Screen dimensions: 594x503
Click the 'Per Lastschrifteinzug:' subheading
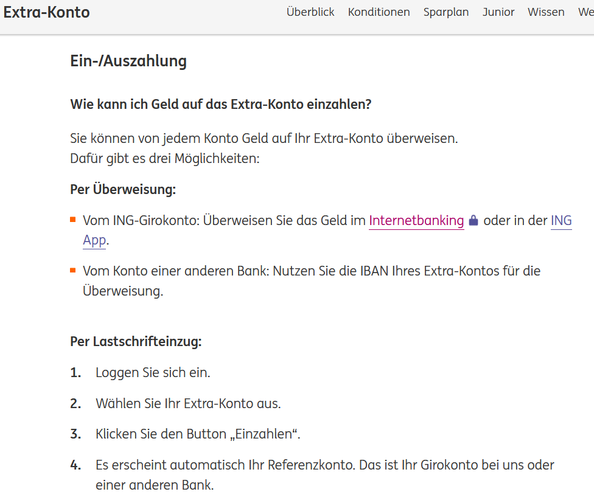coord(136,341)
